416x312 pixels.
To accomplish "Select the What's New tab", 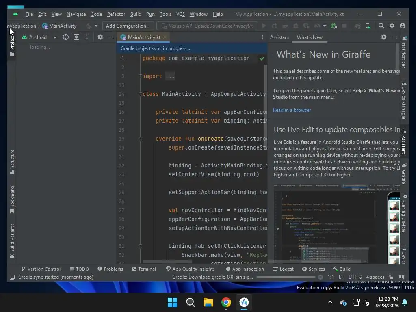I will [x=310, y=37].
